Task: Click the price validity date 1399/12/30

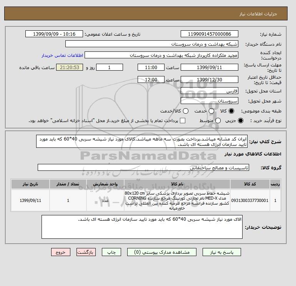Action: pyautogui.click(x=210, y=79)
